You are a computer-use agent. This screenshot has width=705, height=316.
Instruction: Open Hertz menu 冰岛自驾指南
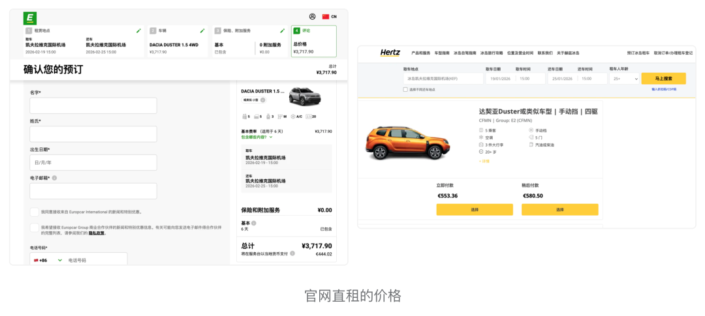click(x=465, y=53)
